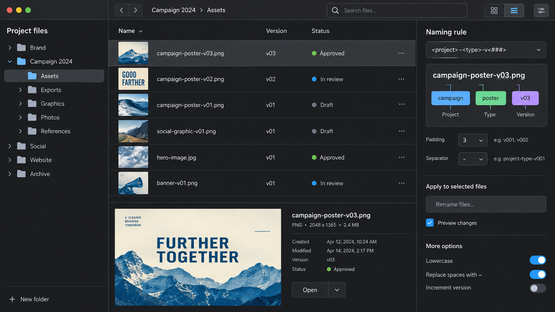Click in the Search files field
This screenshot has width=555, height=312.
click(397, 11)
